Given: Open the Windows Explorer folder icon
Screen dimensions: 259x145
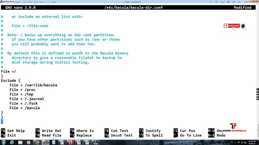Looking at the screenshot, I should (x=20, y=142).
